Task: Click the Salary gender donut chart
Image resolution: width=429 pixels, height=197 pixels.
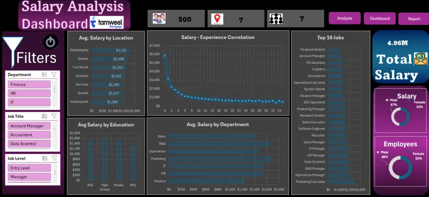Action: [400, 117]
